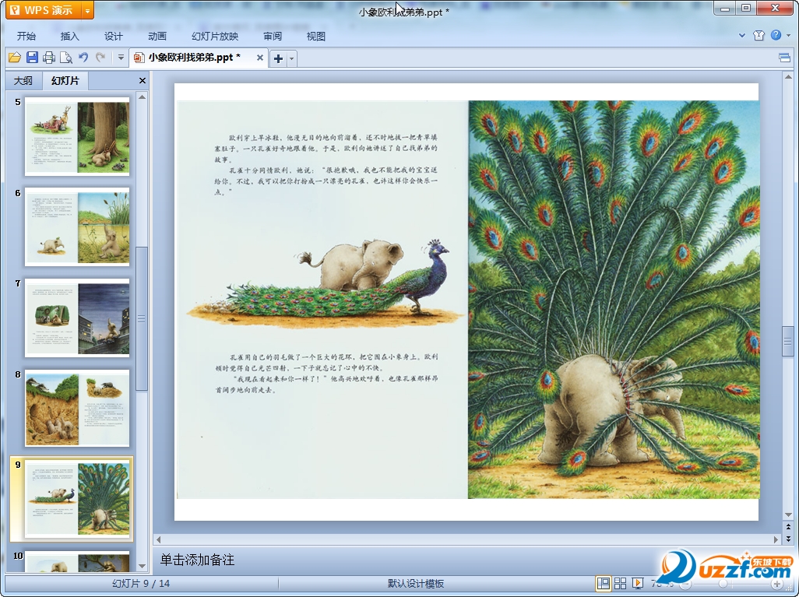Open the 审阅 menu tab
The height and width of the screenshot is (597, 799).
[273, 36]
